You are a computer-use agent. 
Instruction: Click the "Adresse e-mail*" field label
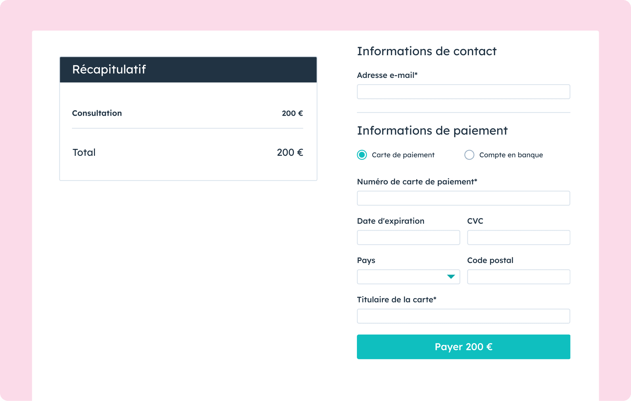coord(387,75)
